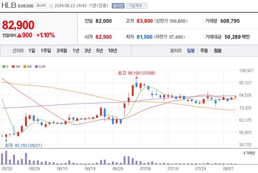The height and width of the screenshot is (173, 258).
Task: Click the 고가 value 83,800
Action: click(x=145, y=21)
